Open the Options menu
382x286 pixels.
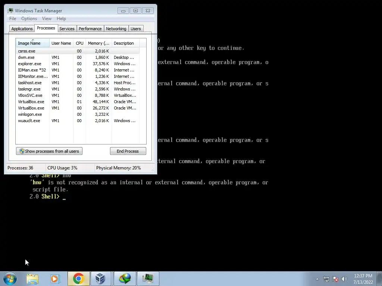click(29, 19)
